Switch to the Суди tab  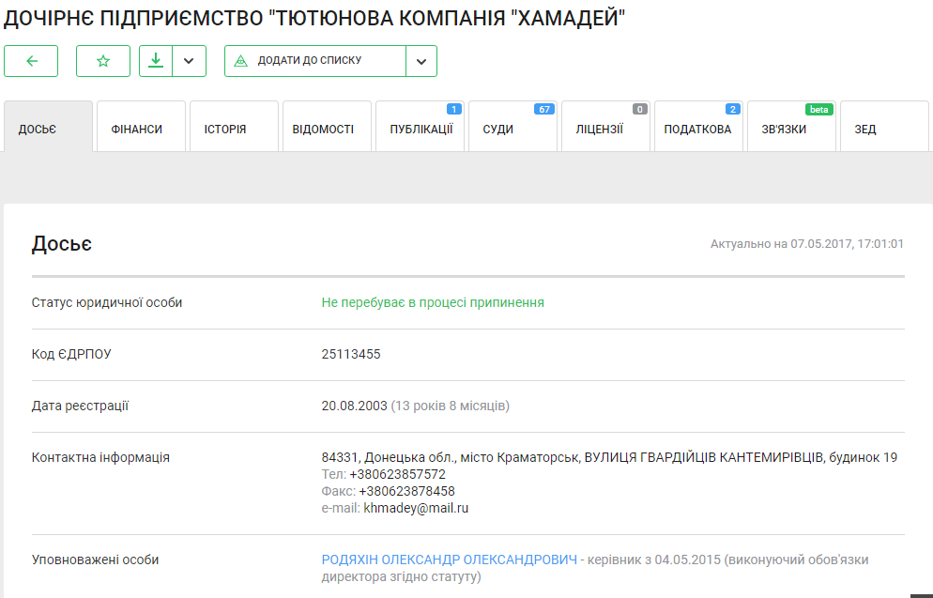click(x=512, y=129)
